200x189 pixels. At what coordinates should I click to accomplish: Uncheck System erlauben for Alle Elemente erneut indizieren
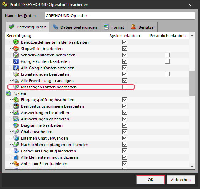tap(125, 157)
